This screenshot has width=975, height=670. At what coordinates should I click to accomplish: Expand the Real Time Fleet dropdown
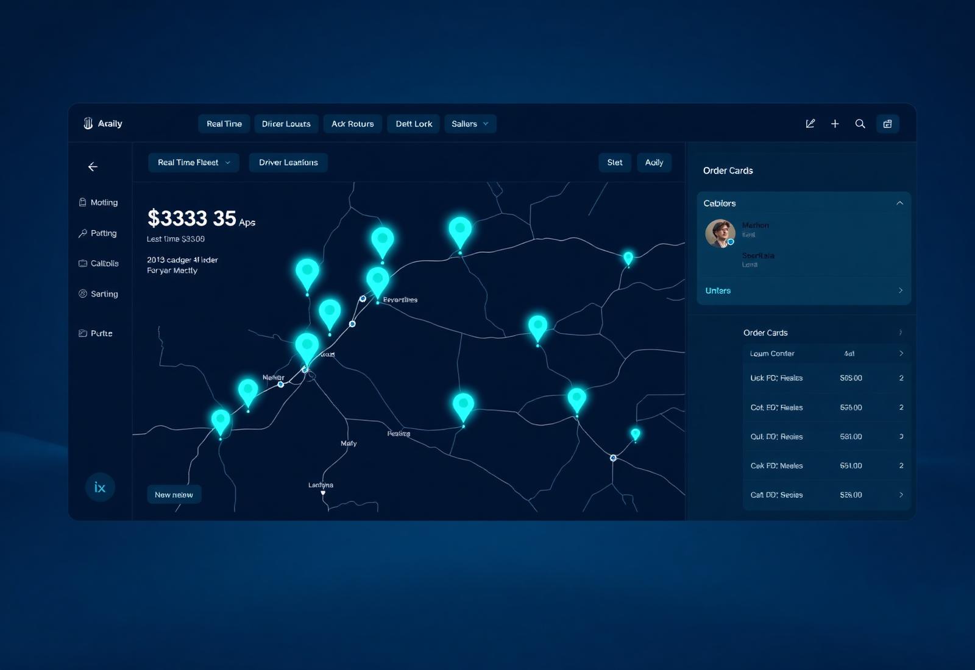194,163
